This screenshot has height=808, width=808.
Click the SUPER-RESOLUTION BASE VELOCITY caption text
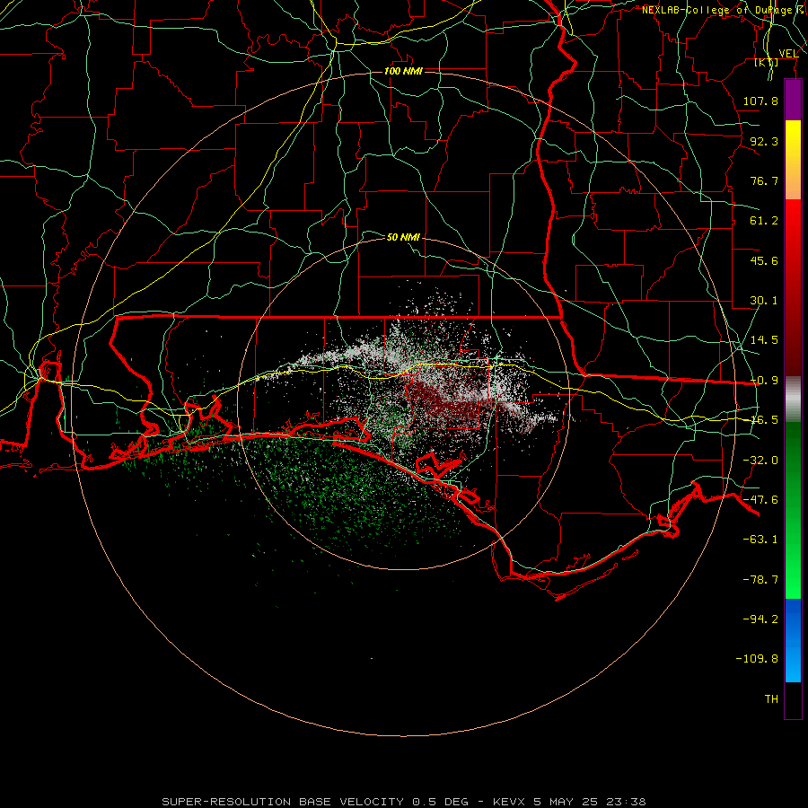tap(283, 802)
